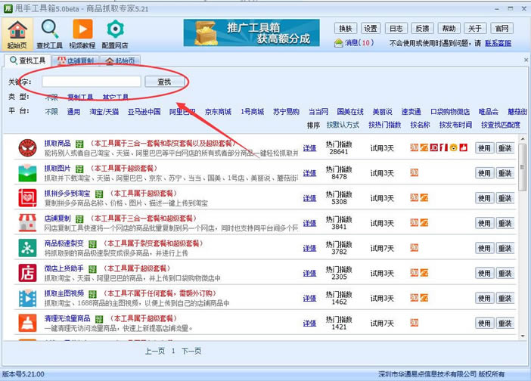
Task: Select the 商品极速裂变 green tool icon
Action: 28,248
